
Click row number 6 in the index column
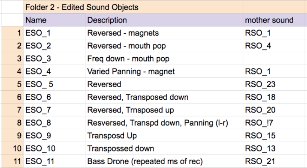click(x=12, y=97)
